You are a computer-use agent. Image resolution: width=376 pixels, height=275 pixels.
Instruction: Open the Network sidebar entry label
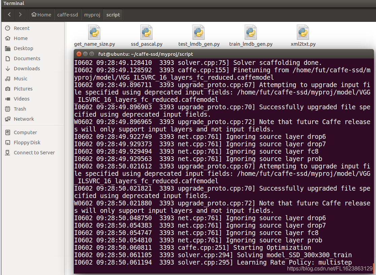(x=24, y=119)
